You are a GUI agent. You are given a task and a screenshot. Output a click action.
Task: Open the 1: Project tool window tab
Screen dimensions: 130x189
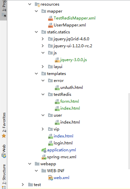click(4, 10)
